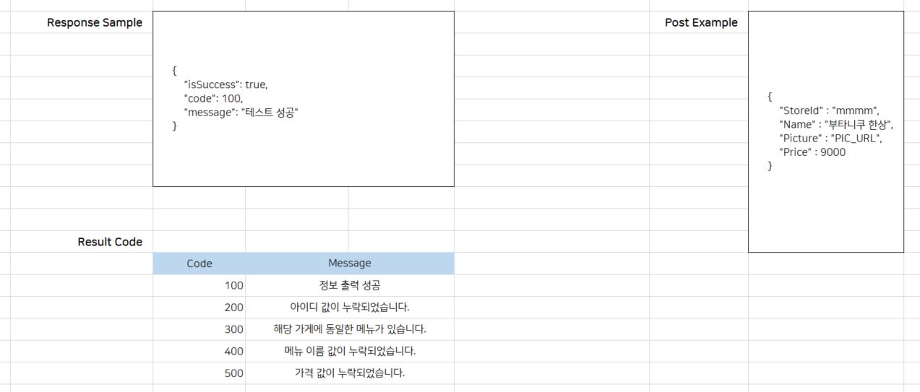Click the "해당 가게에 동일한 메뉴가 있습니다." cell
The height and width of the screenshot is (392, 920).
point(350,329)
